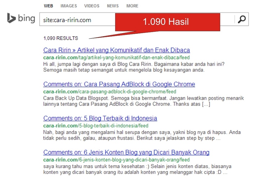Switch to the IMAGES tab
277x182 pixels.
point(69,6)
